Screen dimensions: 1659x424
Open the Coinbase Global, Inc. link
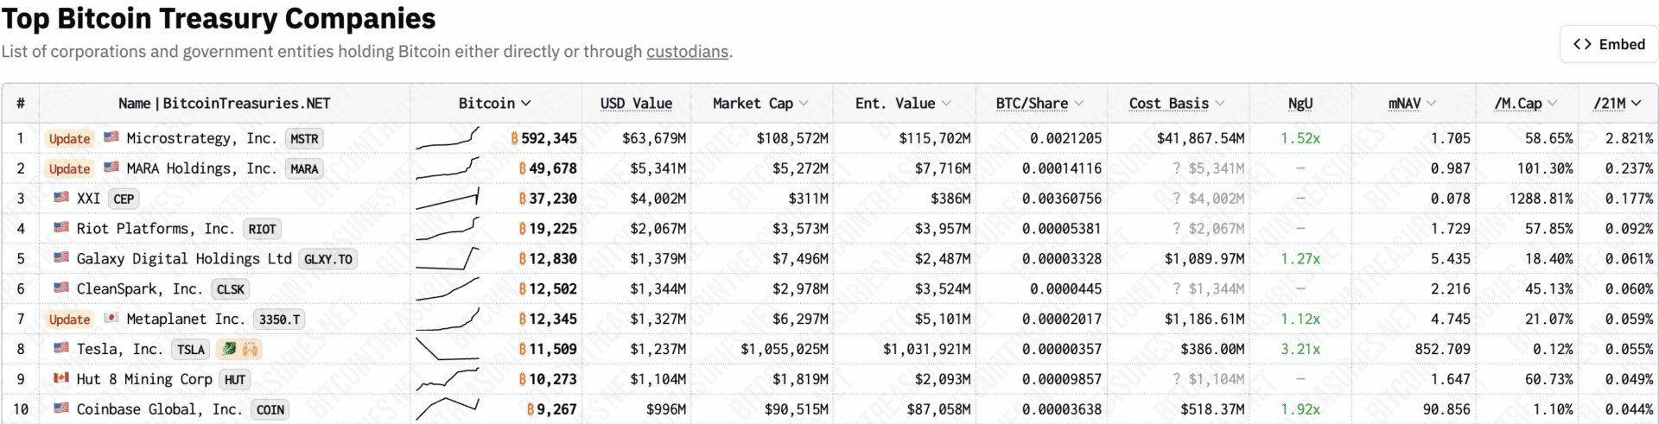click(160, 409)
